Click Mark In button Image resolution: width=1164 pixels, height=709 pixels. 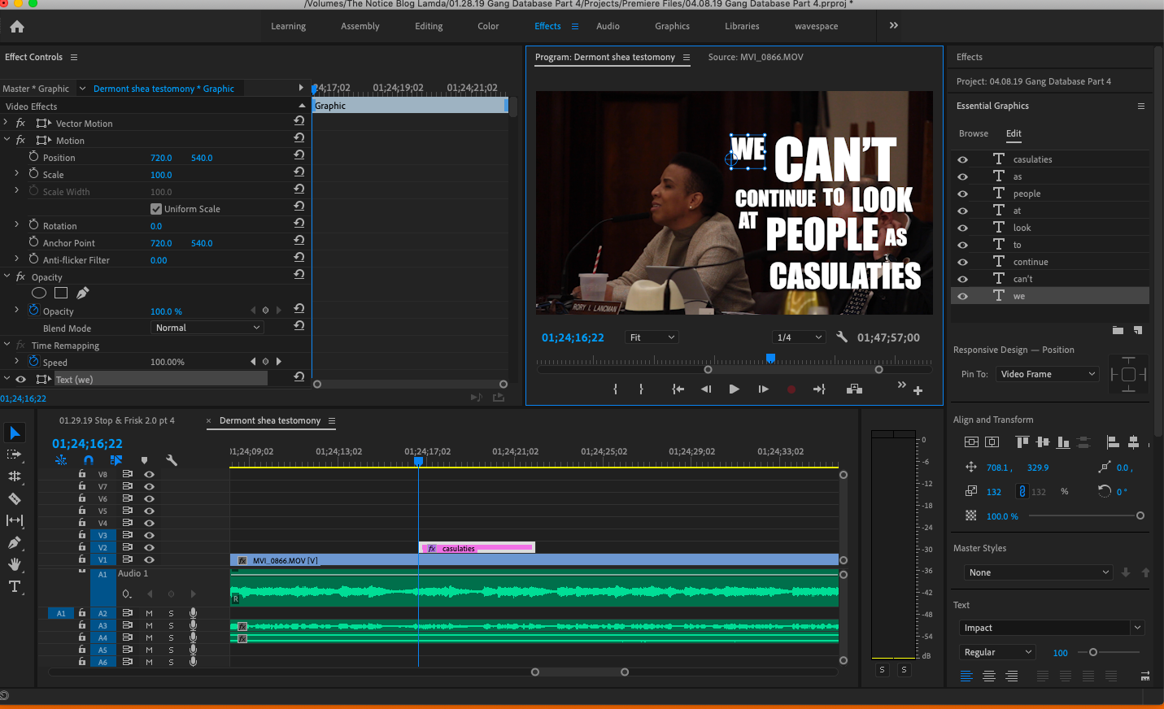click(616, 389)
